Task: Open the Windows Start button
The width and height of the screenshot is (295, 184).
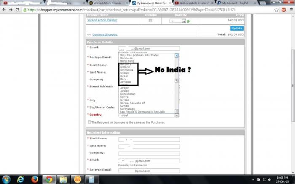Action: click(6, 179)
